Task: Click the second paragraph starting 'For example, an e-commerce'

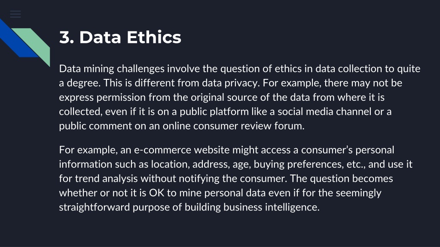Action: [x=236, y=178]
